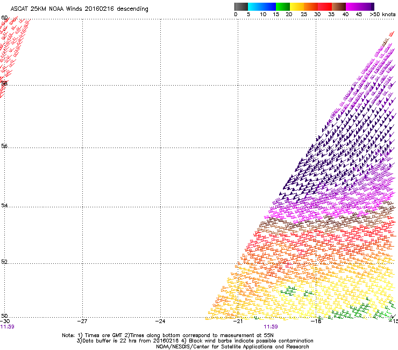This screenshot has height=350, width=398.
Task: Click the chart title 'ASCAT 25KM NOAA Winds 20160216 descending'
Action: [x=79, y=9]
